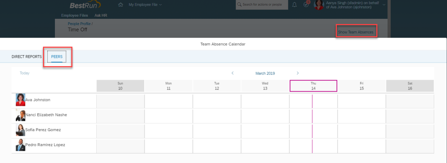This screenshot has width=447, height=163.
Task: Open the to-do checkmark icon
Action: [306, 5]
